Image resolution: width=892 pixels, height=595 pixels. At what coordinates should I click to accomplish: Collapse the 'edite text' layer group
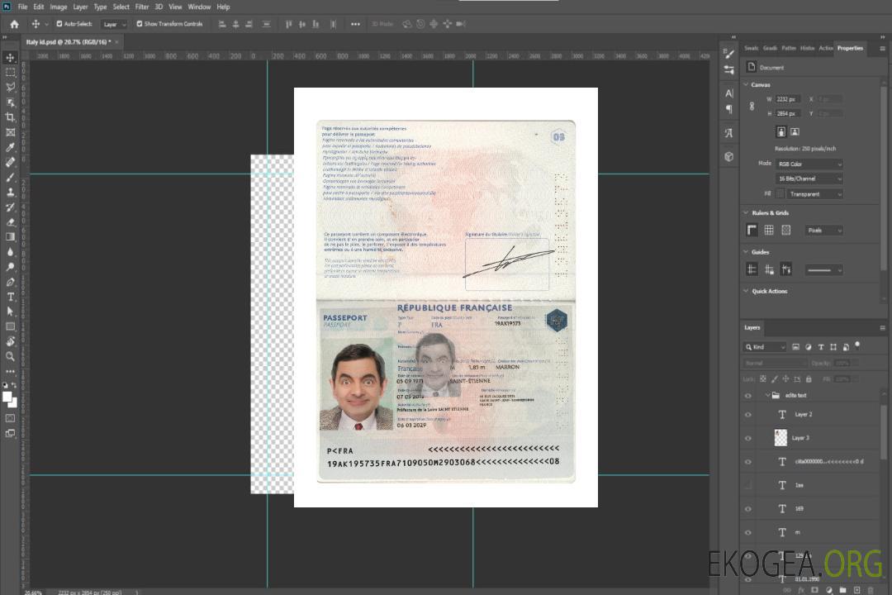click(767, 395)
